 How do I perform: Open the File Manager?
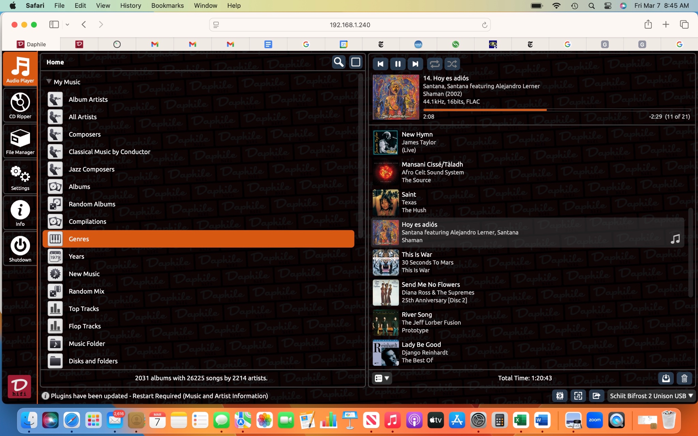[x=20, y=141]
